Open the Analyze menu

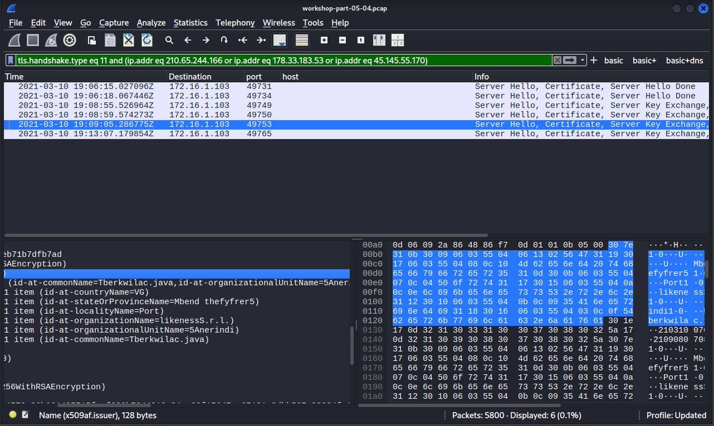151,23
